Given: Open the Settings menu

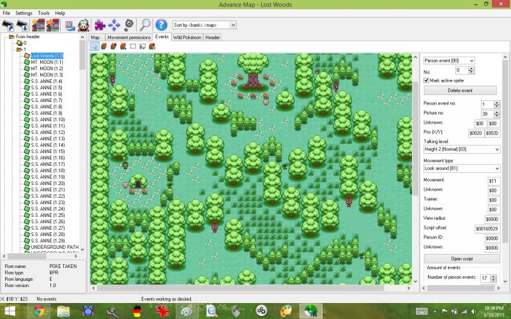Looking at the screenshot, I should click(24, 13).
